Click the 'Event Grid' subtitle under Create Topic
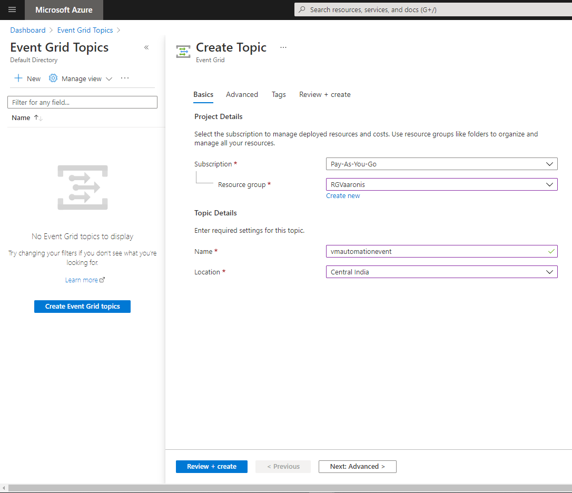This screenshot has height=493, width=572. [x=210, y=60]
